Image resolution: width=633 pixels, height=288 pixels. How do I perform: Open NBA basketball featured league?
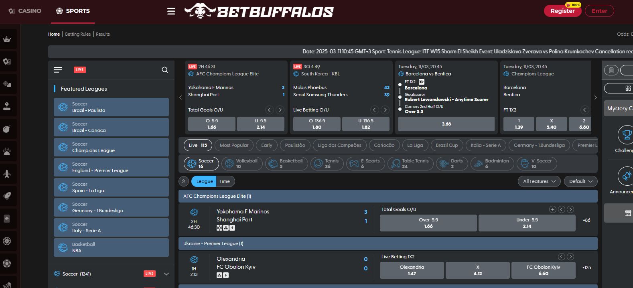(x=111, y=247)
